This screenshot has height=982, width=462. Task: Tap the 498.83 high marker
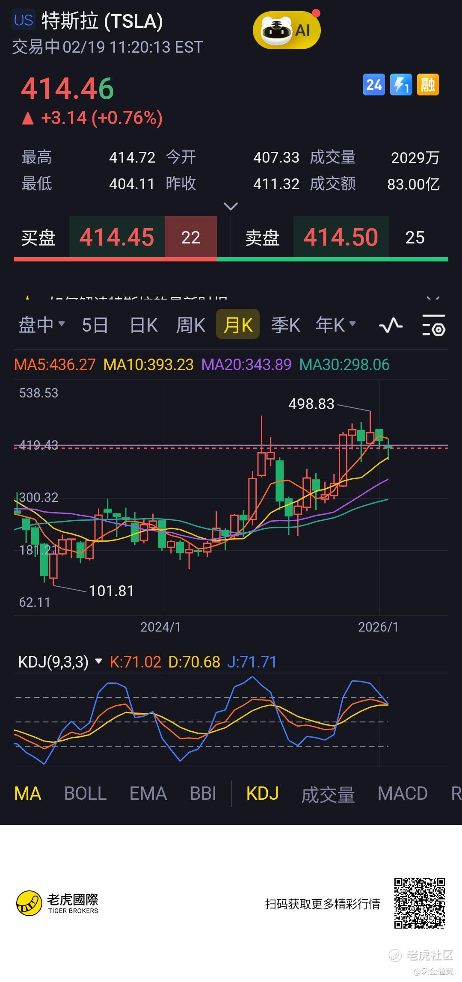click(x=311, y=403)
